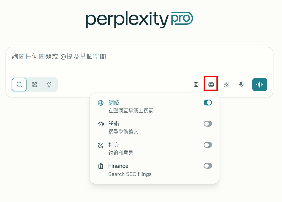Attach a file with the paperclip icon
The height and width of the screenshot is (202, 282).
pos(226,85)
